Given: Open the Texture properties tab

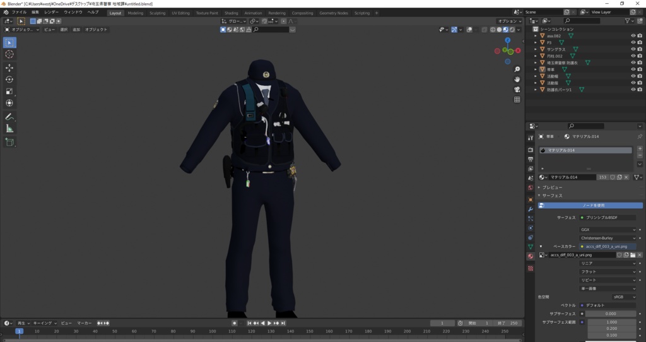Looking at the screenshot, I should (531, 268).
